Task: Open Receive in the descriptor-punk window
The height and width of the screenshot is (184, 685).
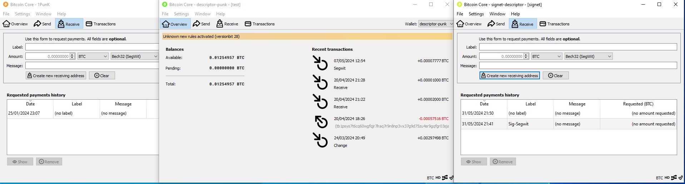Action: point(227,24)
